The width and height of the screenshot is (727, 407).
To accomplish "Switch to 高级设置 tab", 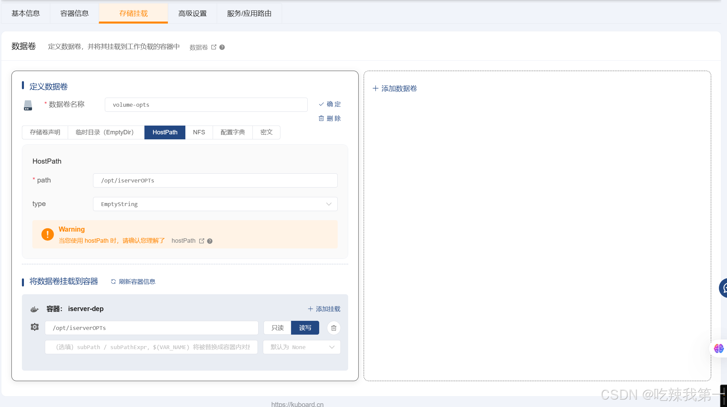I will (192, 13).
